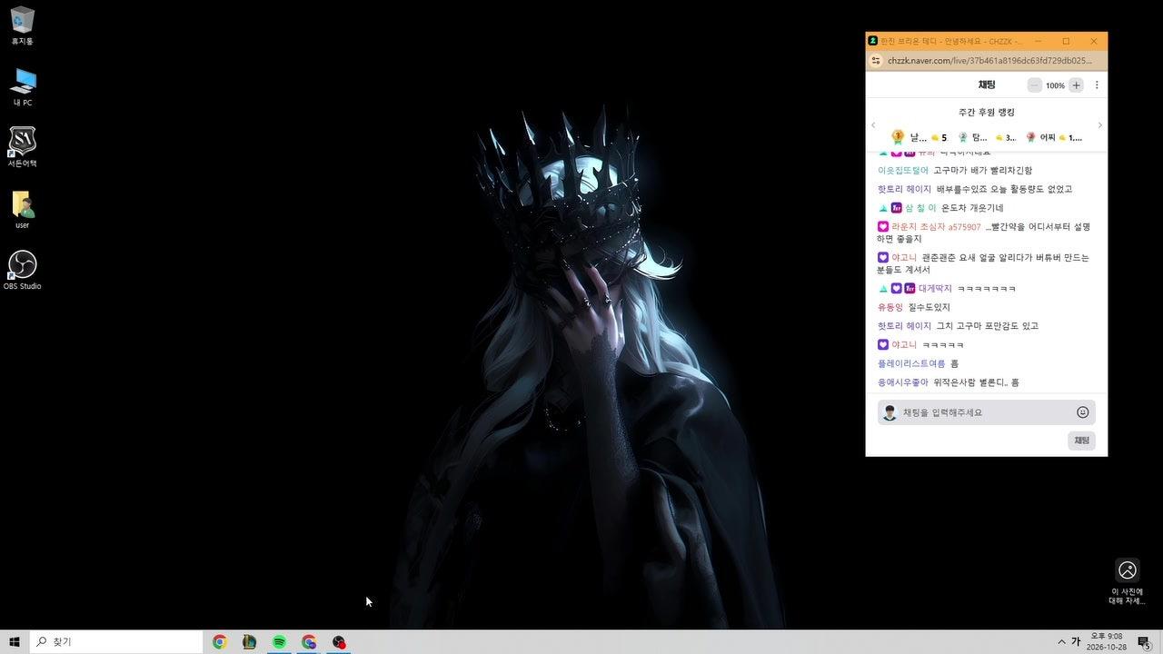Open League of Legends taskbar icon
Image resolution: width=1163 pixels, height=654 pixels.
[x=249, y=642]
